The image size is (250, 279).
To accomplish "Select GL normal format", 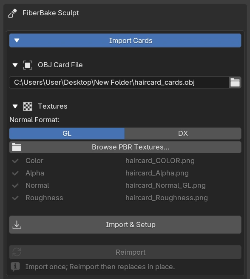I will coord(67,133).
